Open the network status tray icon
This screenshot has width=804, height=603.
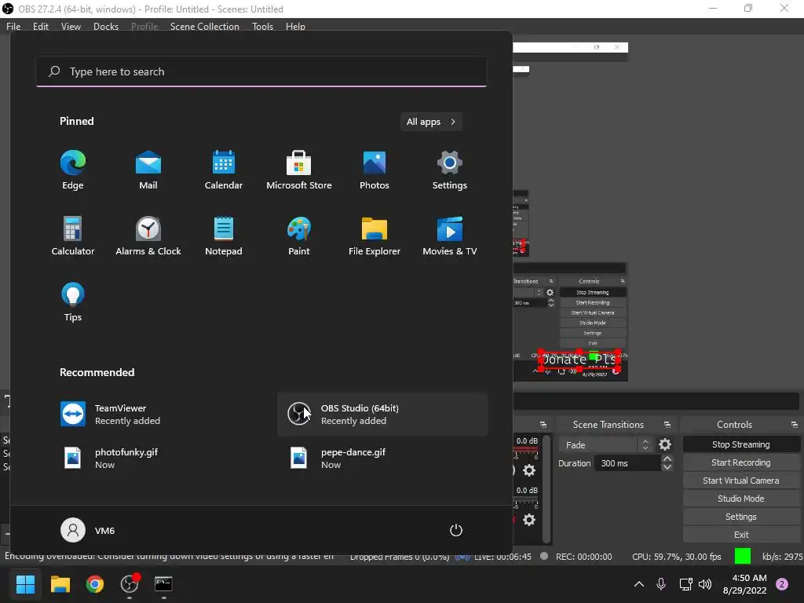[685, 584]
